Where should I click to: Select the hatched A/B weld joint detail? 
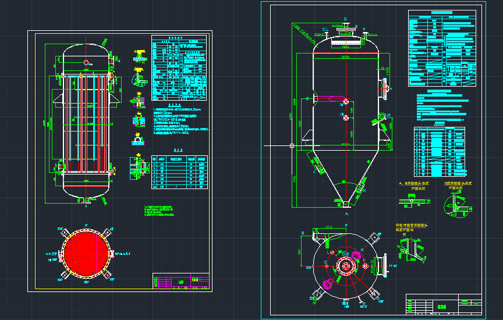click(414, 202)
